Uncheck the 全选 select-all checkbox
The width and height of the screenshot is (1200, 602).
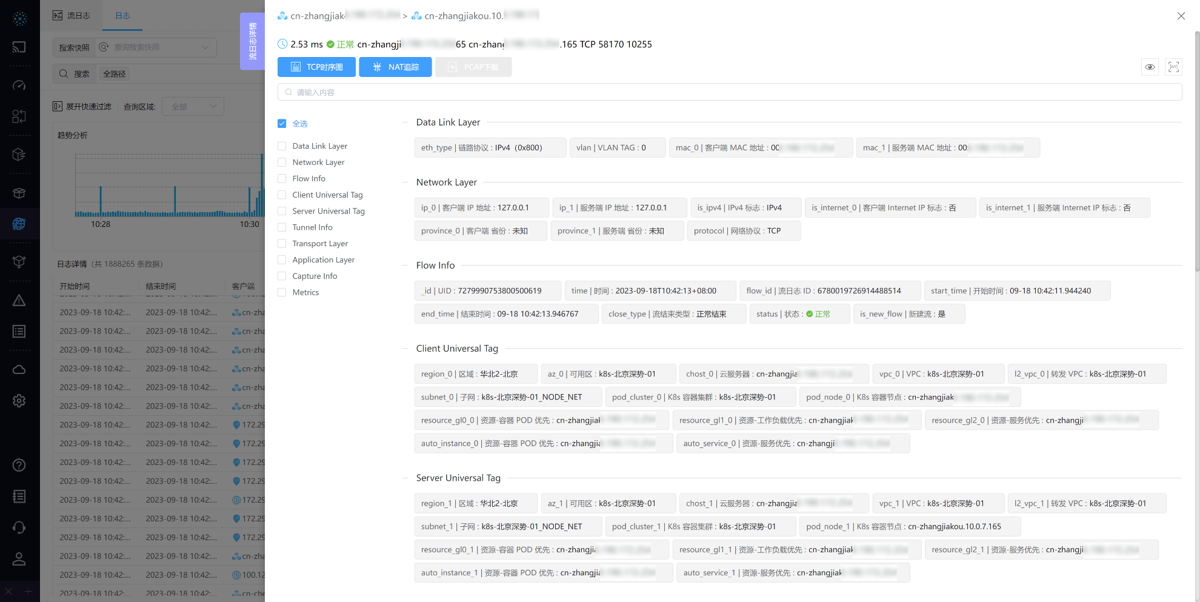282,124
